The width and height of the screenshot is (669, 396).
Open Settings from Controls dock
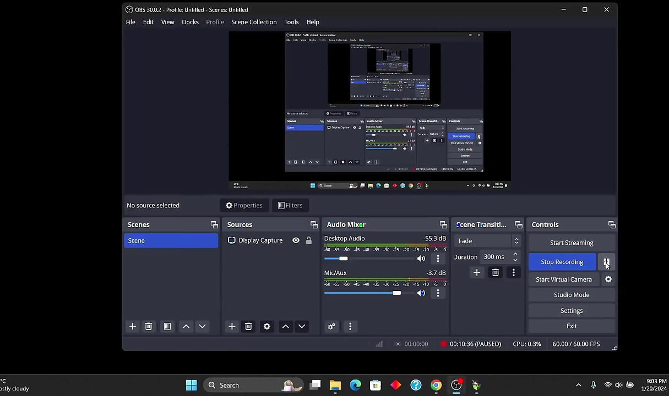pos(572,311)
